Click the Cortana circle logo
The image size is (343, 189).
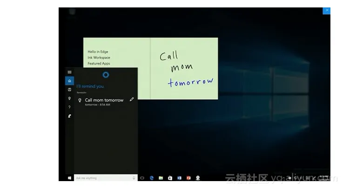pyautogui.click(x=106, y=75)
